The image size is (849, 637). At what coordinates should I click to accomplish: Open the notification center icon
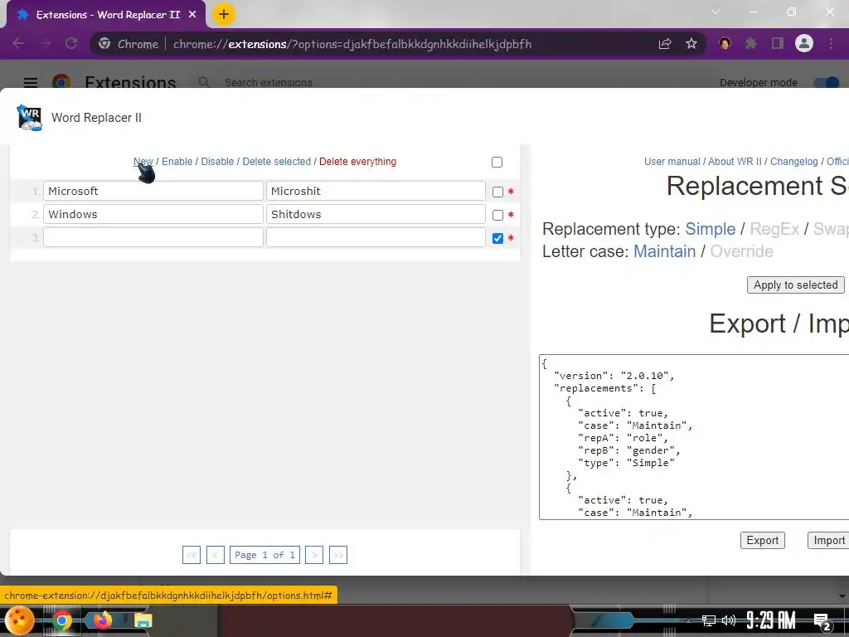click(822, 622)
